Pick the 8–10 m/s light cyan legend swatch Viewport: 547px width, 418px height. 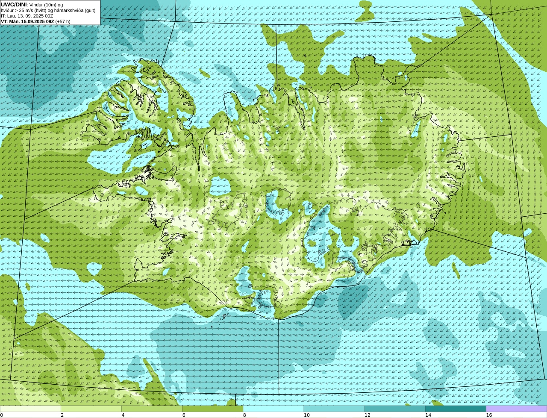pyautogui.click(x=273, y=409)
